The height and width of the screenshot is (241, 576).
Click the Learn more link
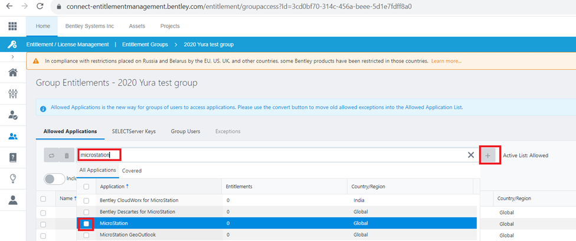pos(446,61)
